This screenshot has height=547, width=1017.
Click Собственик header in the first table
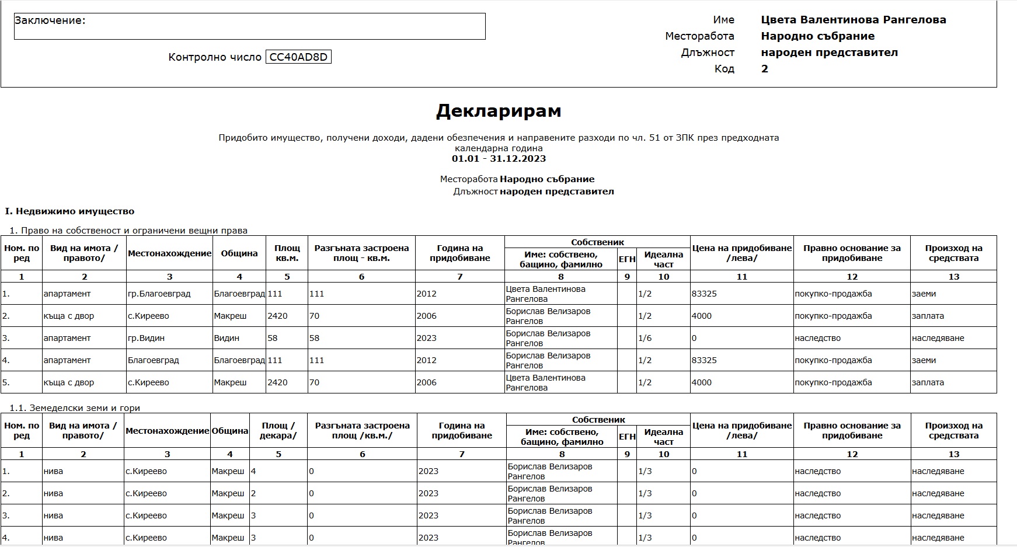[598, 242]
